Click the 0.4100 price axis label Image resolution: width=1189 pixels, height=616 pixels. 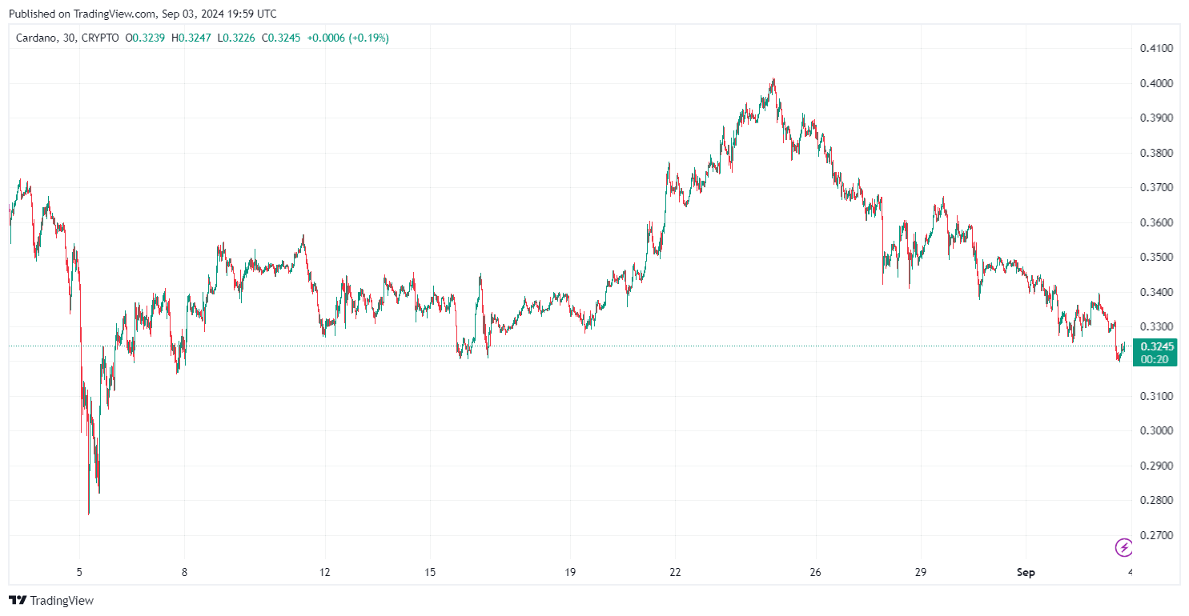(x=1156, y=48)
